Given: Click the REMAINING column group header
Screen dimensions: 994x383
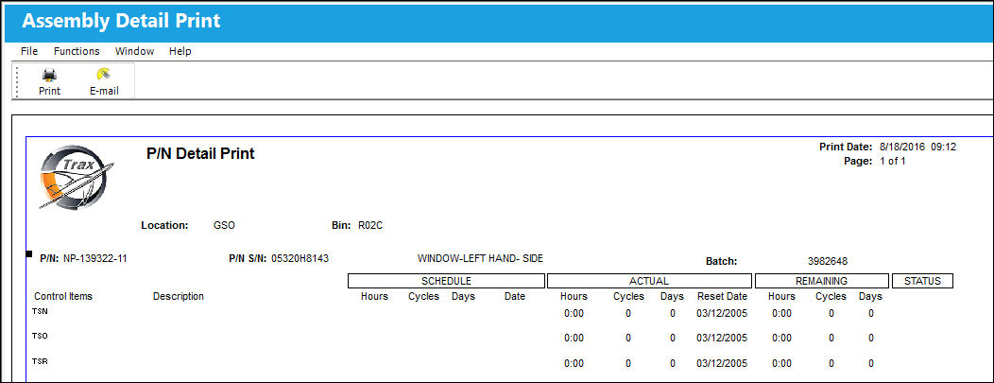Looking at the screenshot, I should [x=822, y=281].
